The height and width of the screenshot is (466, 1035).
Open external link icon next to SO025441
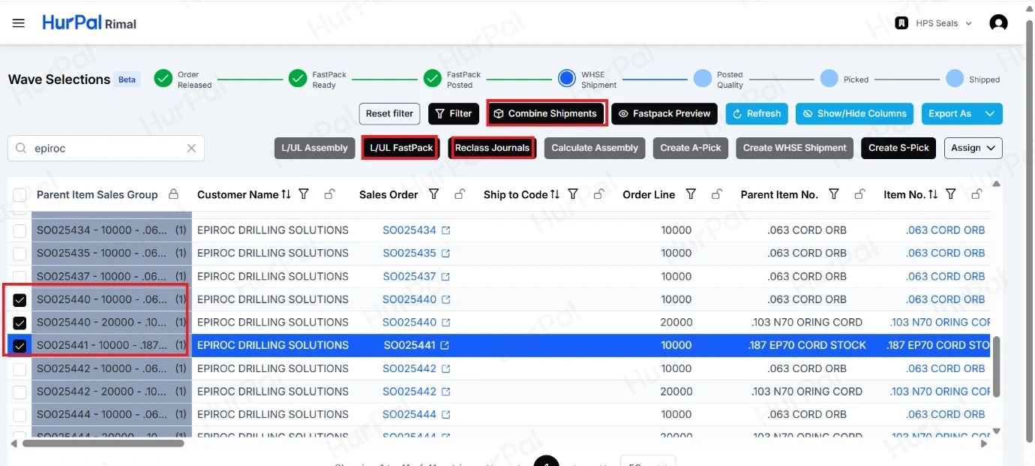coord(445,346)
